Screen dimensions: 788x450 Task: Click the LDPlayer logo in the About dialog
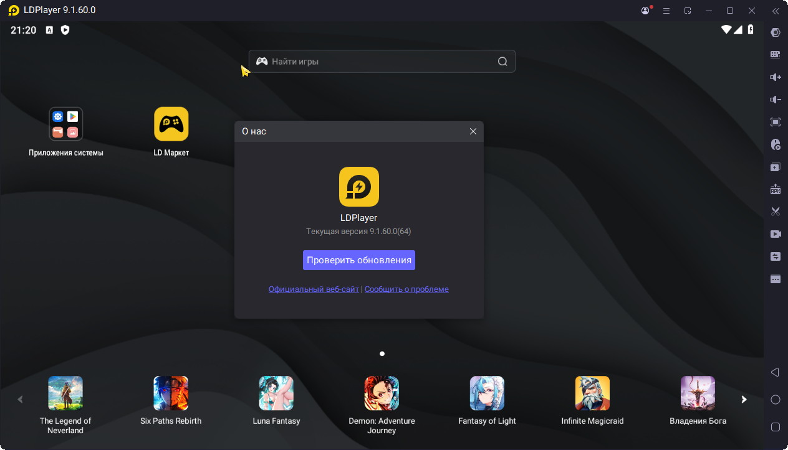[x=359, y=187]
